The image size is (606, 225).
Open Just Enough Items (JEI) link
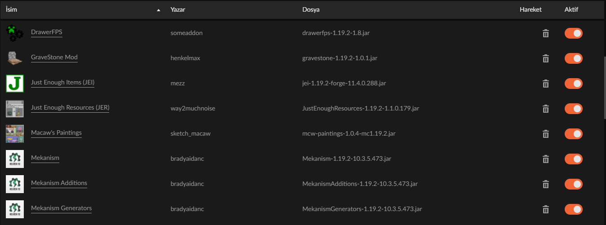coord(62,83)
